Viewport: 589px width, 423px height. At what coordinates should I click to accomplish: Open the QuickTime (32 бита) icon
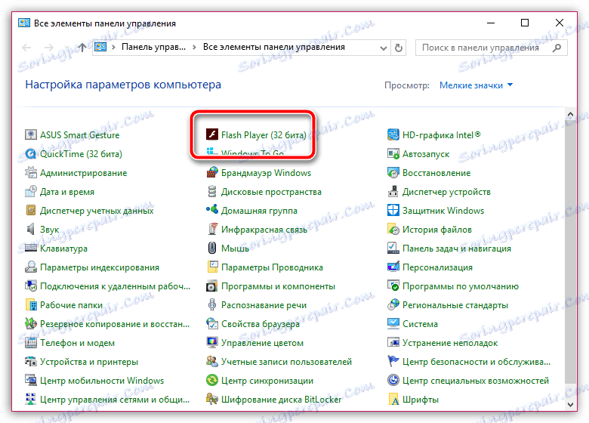tap(30, 153)
